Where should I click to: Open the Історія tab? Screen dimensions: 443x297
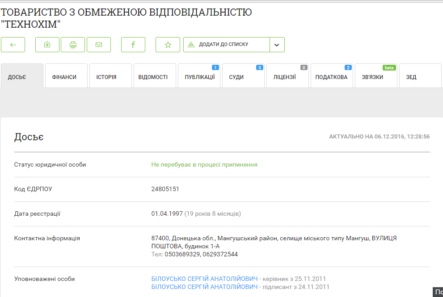pyautogui.click(x=106, y=77)
